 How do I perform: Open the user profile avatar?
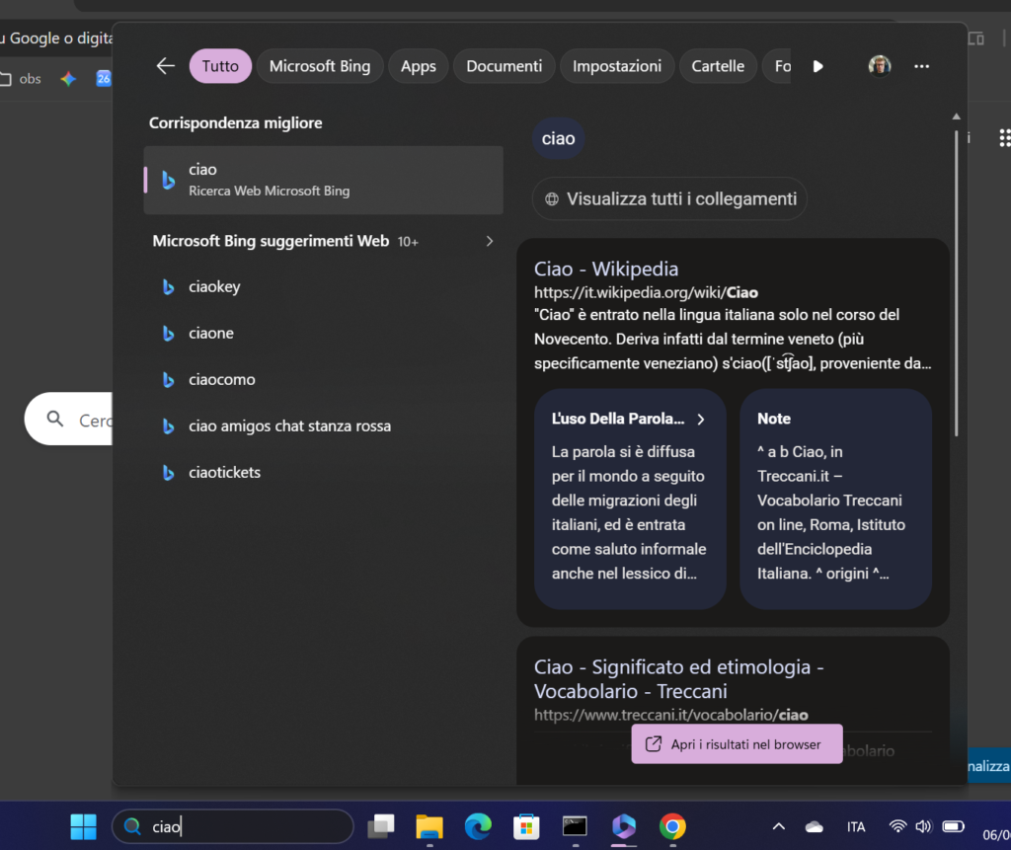point(880,66)
